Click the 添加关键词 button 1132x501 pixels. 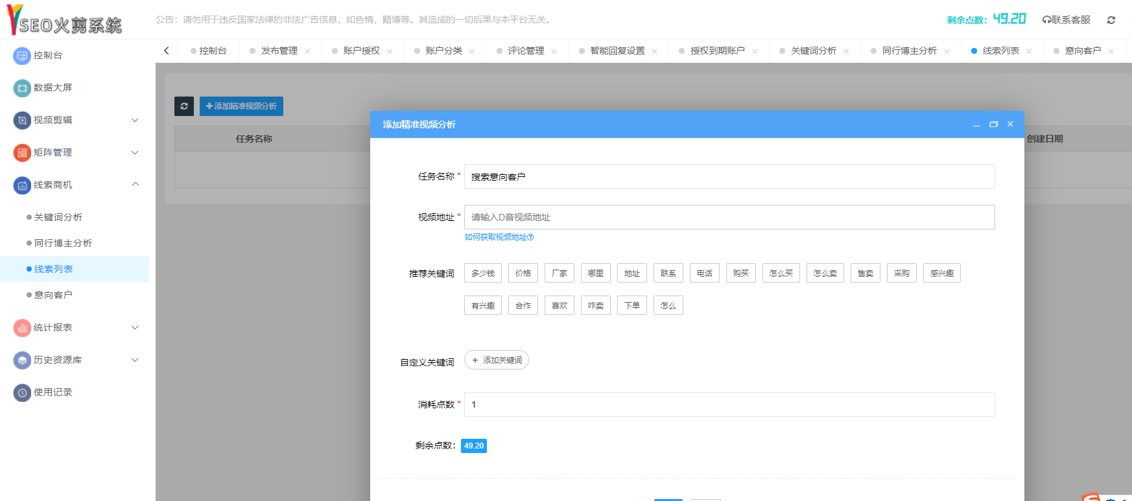point(497,360)
